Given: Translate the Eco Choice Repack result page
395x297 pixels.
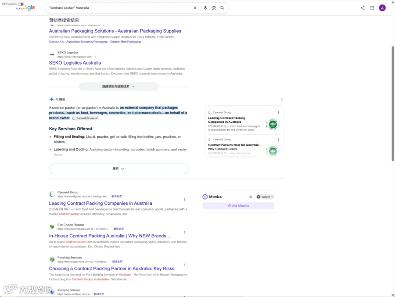Looking at the screenshot, I should pos(118,229).
